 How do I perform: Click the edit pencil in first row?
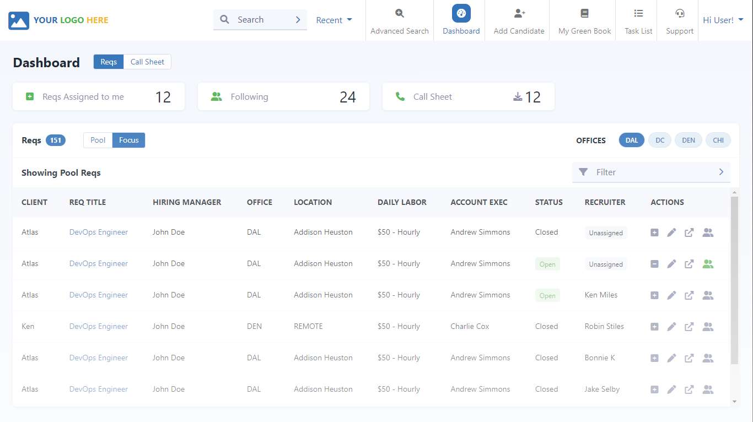point(671,232)
